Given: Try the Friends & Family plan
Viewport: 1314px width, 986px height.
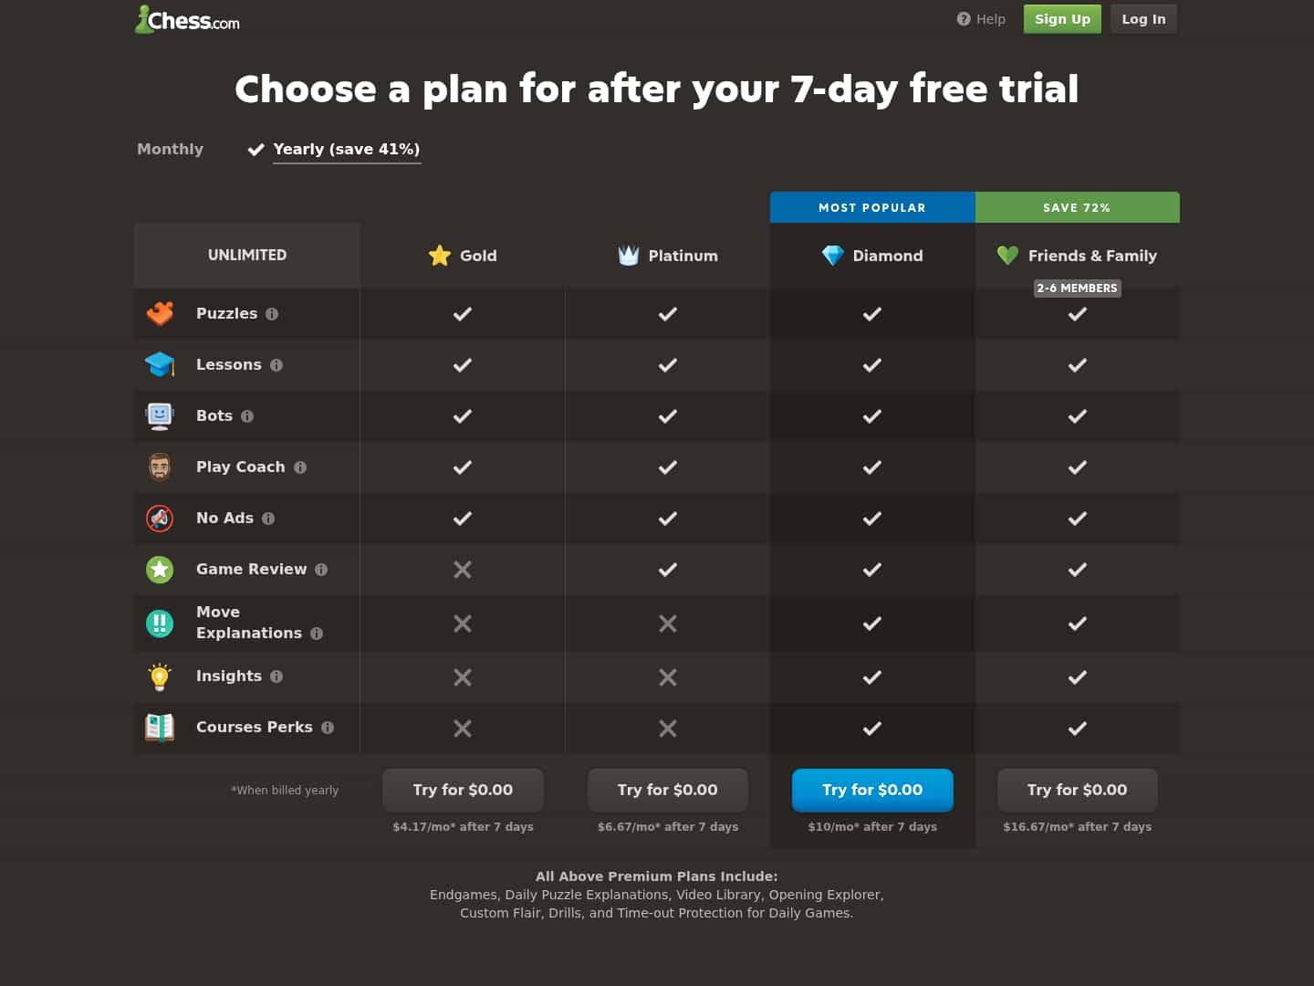Looking at the screenshot, I should pos(1077,790).
